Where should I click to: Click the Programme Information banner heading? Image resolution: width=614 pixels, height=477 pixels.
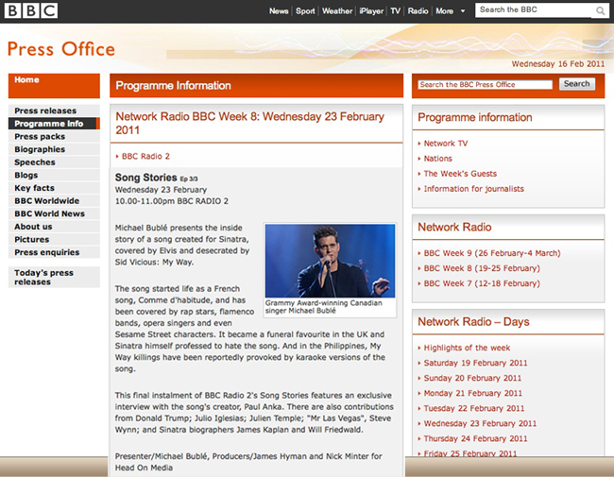coord(173,85)
